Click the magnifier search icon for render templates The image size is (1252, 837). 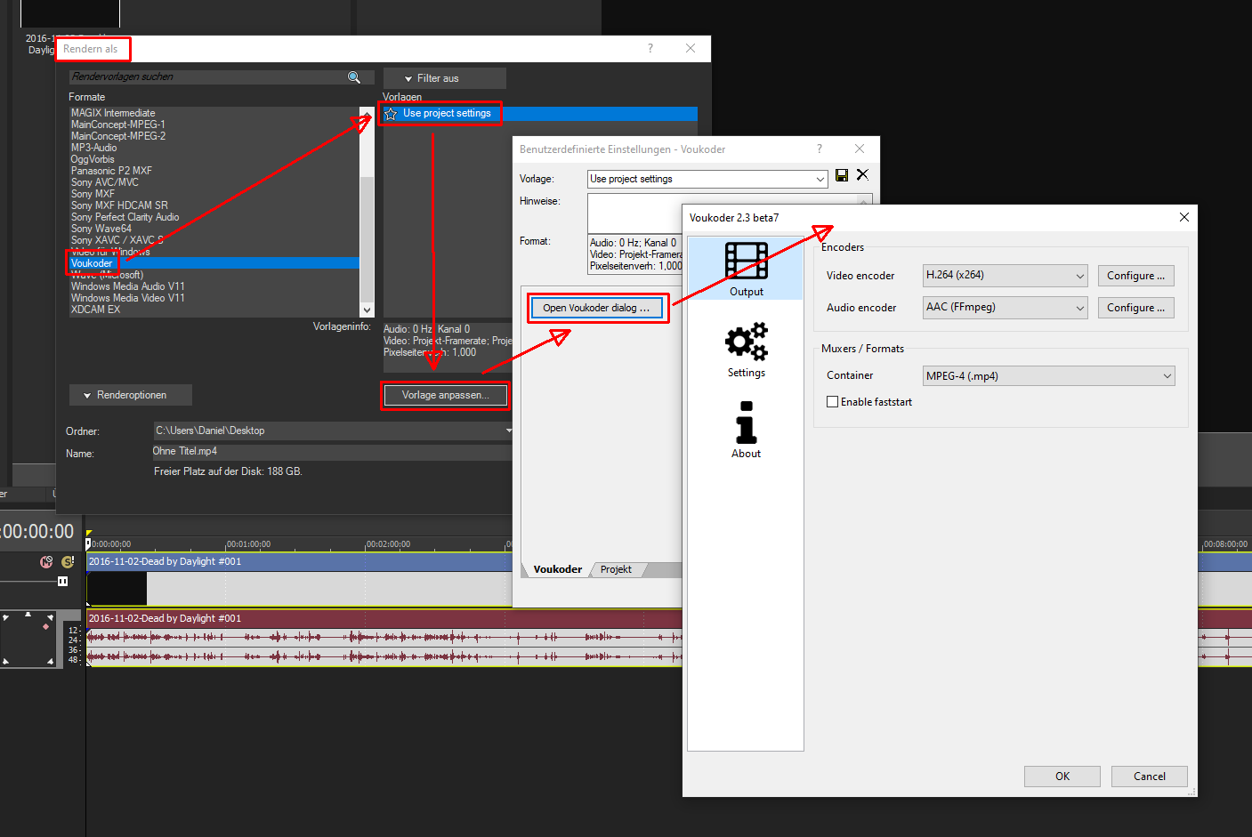354,77
